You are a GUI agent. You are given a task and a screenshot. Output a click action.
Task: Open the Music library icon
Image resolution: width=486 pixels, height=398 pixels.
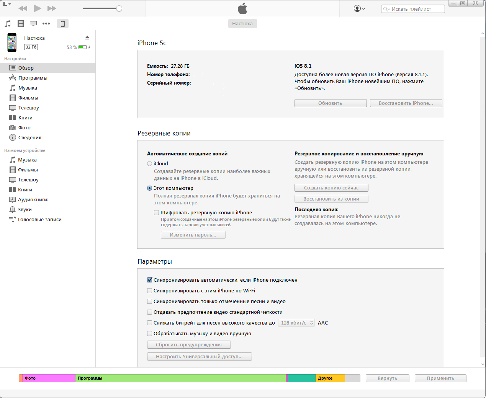pyautogui.click(x=8, y=24)
